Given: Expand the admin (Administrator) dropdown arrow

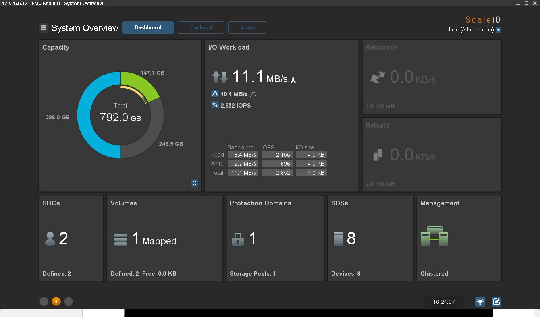Looking at the screenshot, I should point(499,30).
